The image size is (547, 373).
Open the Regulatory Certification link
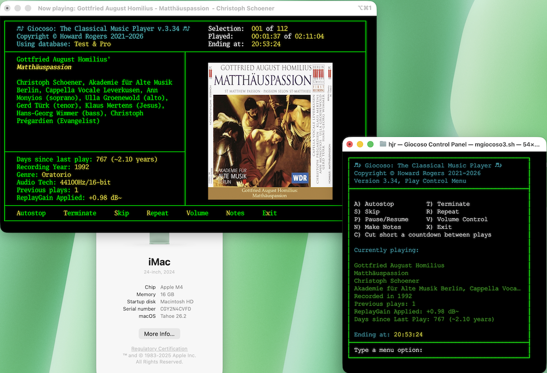click(x=159, y=348)
